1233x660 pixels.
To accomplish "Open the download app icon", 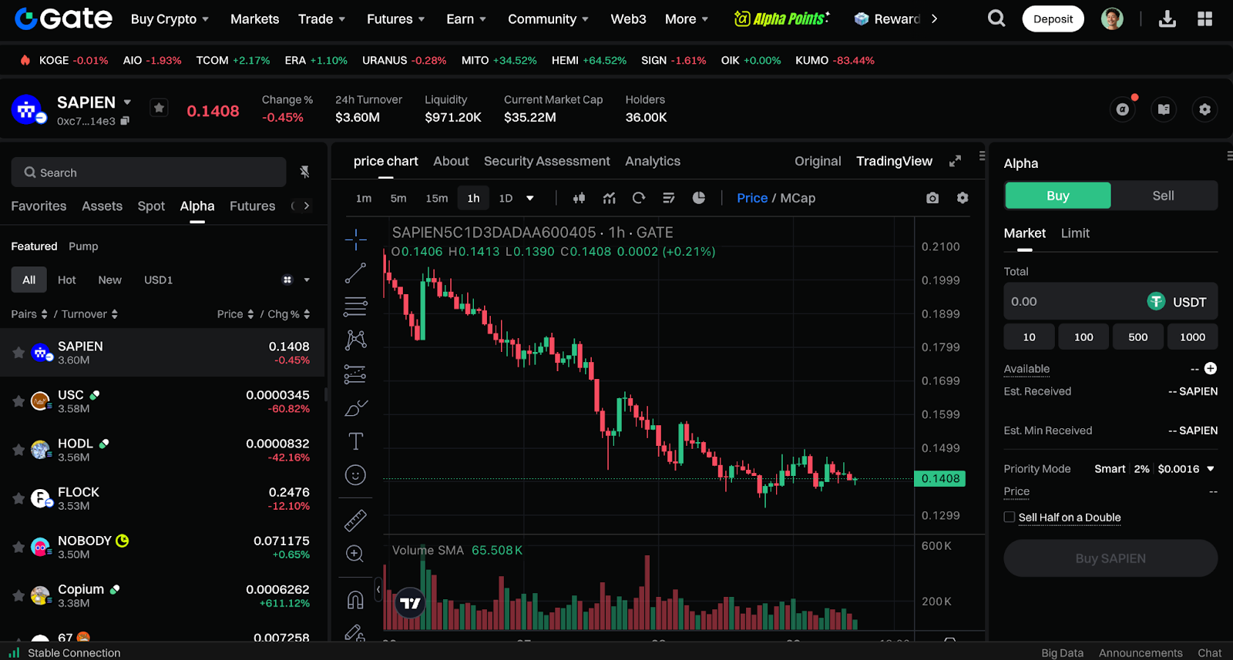I will (x=1167, y=18).
